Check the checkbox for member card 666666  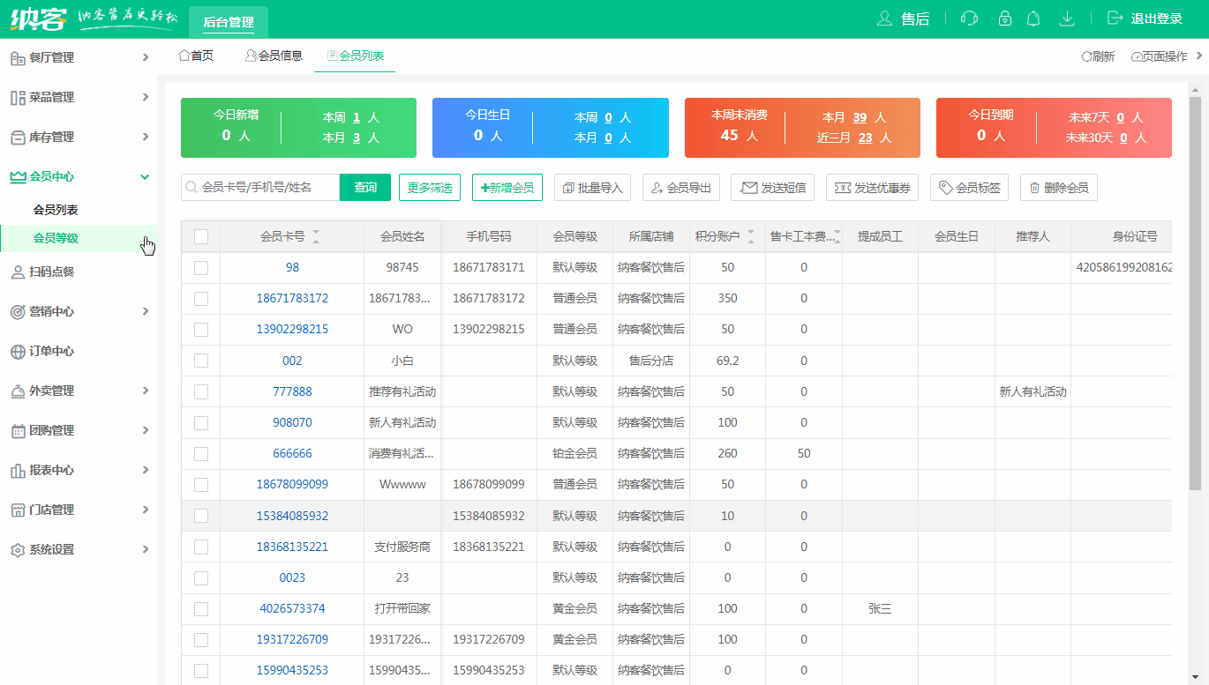[200, 453]
